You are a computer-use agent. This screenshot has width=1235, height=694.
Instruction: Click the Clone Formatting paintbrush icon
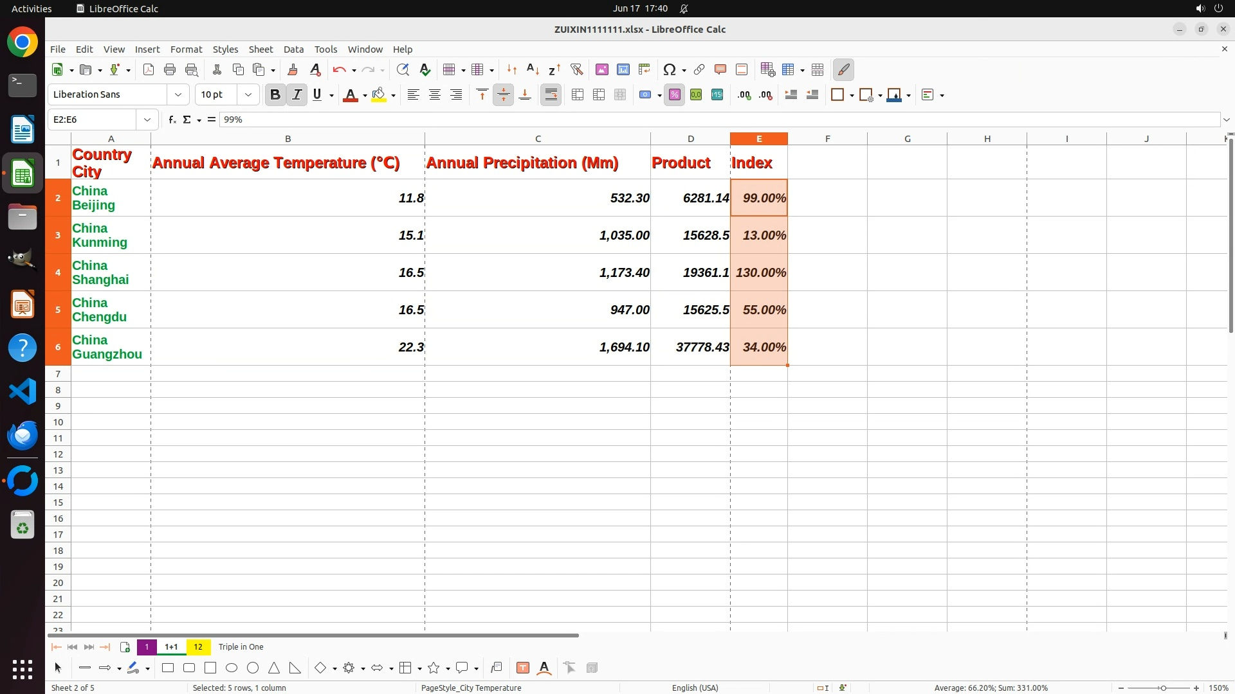coord(293,70)
